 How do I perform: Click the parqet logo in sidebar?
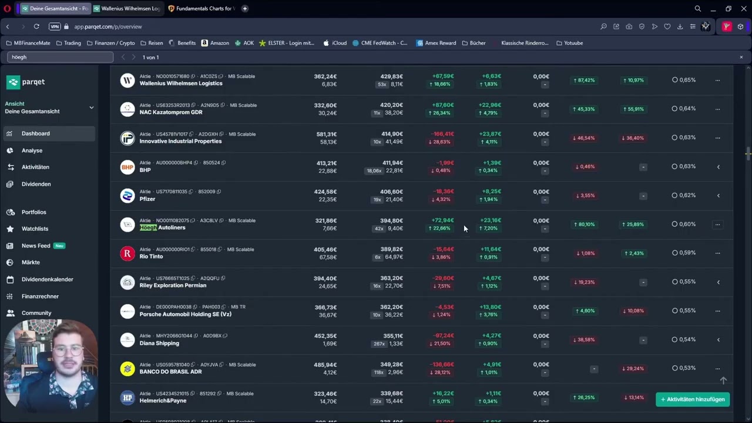[x=25, y=82]
